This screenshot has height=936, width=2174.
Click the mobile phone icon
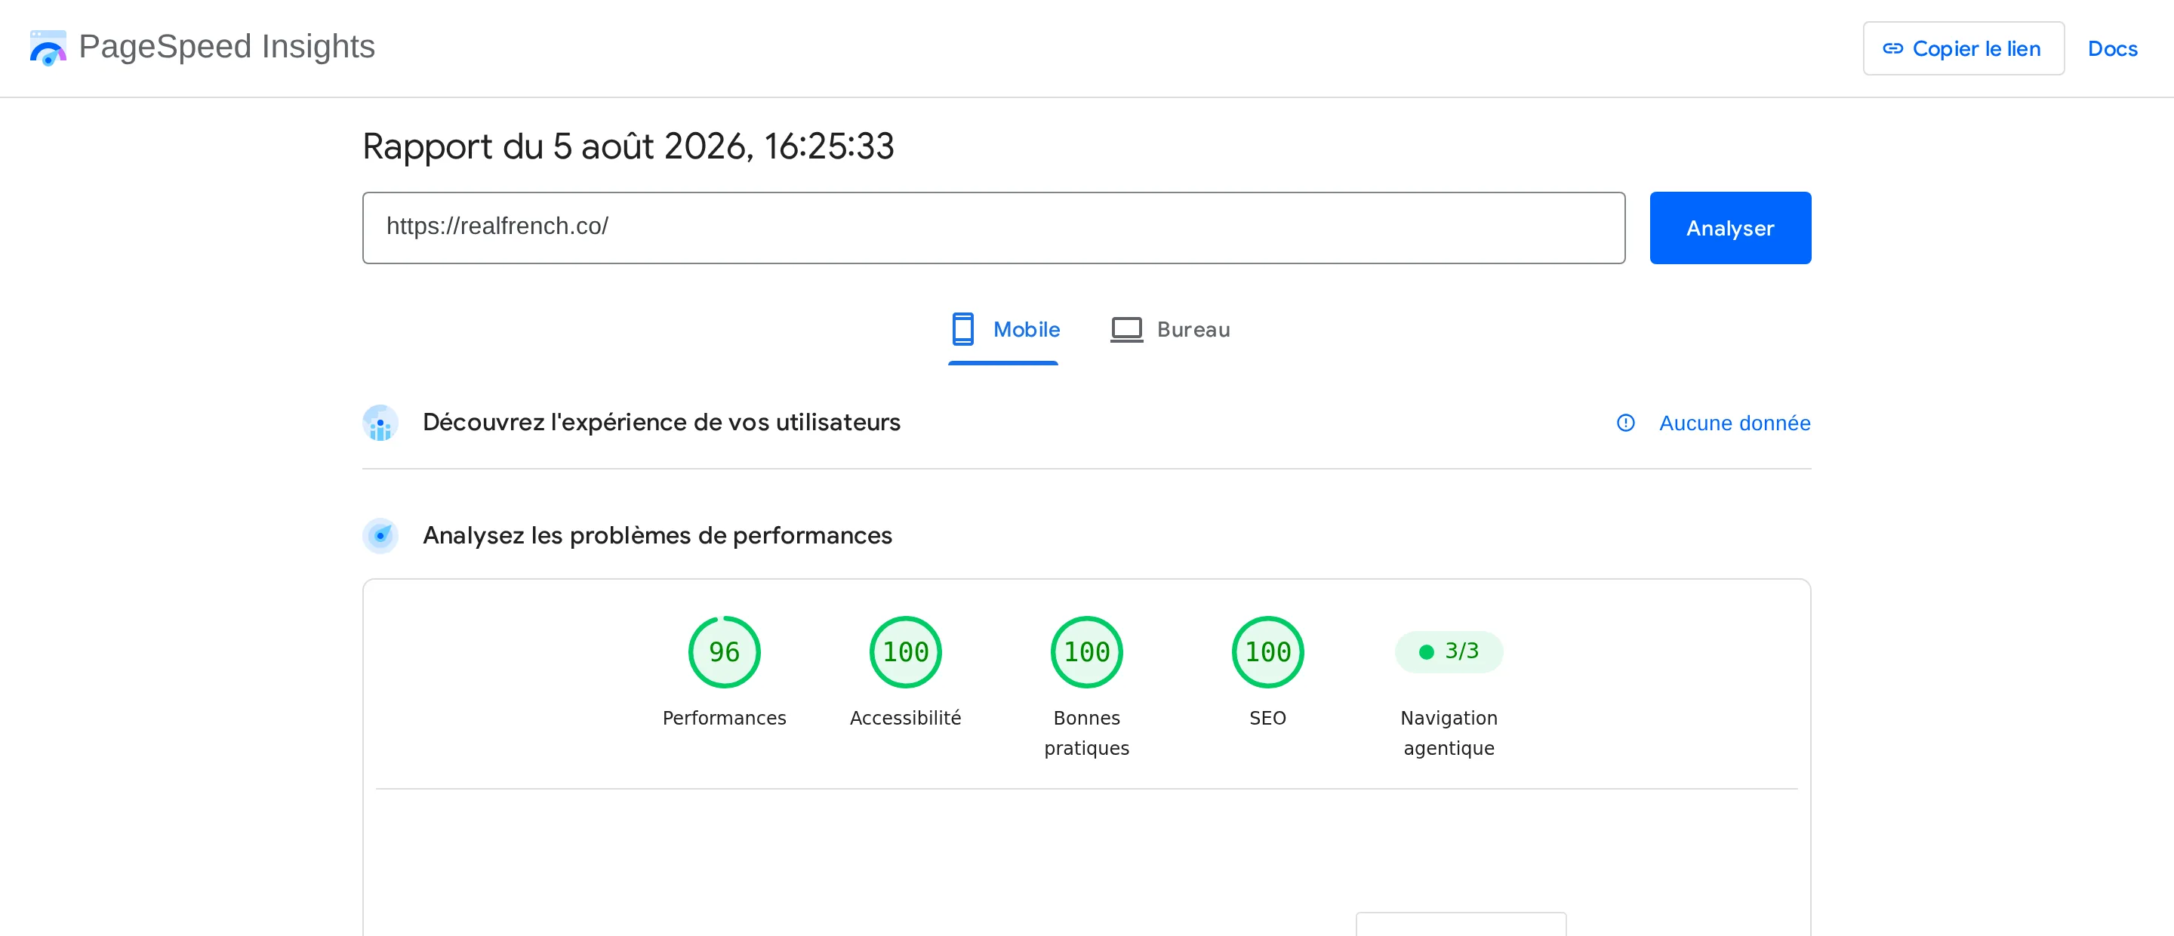tap(963, 329)
